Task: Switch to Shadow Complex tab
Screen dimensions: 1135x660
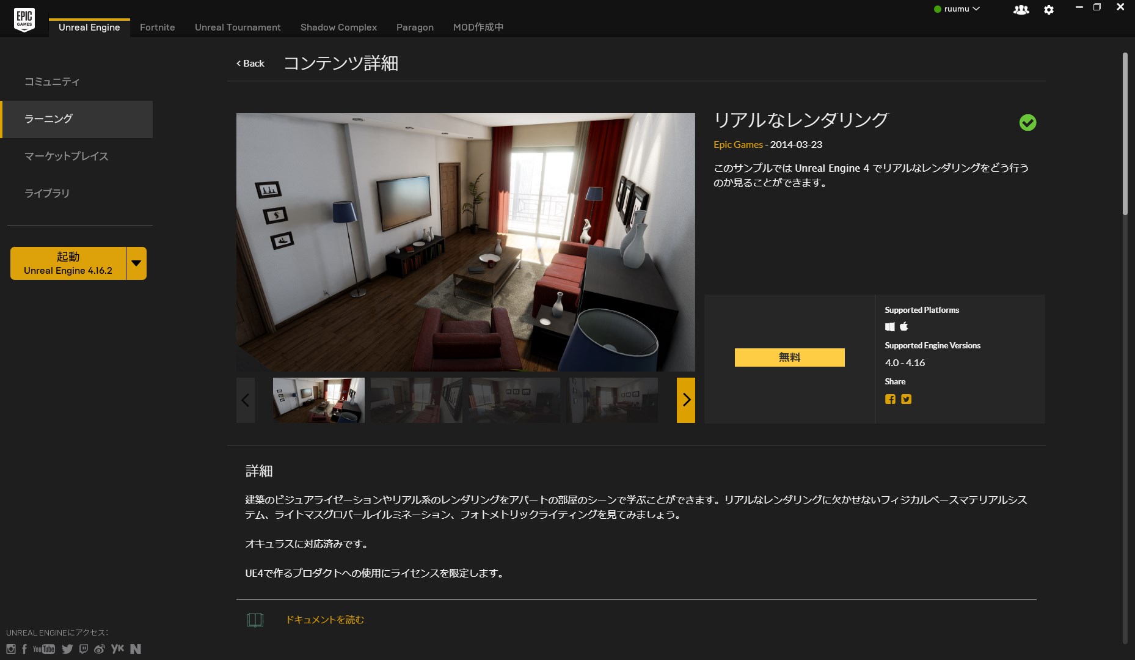Action: (x=338, y=28)
